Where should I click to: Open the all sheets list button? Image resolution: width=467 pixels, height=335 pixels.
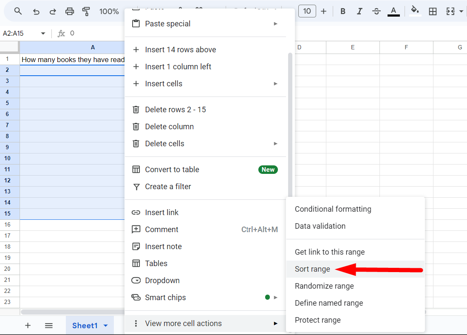[49, 326]
